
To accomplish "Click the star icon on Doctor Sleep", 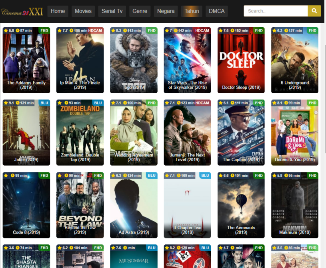I will 220,30.
